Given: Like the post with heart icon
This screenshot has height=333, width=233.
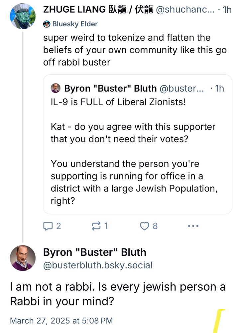Looking at the screenshot, I should tap(145, 226).
